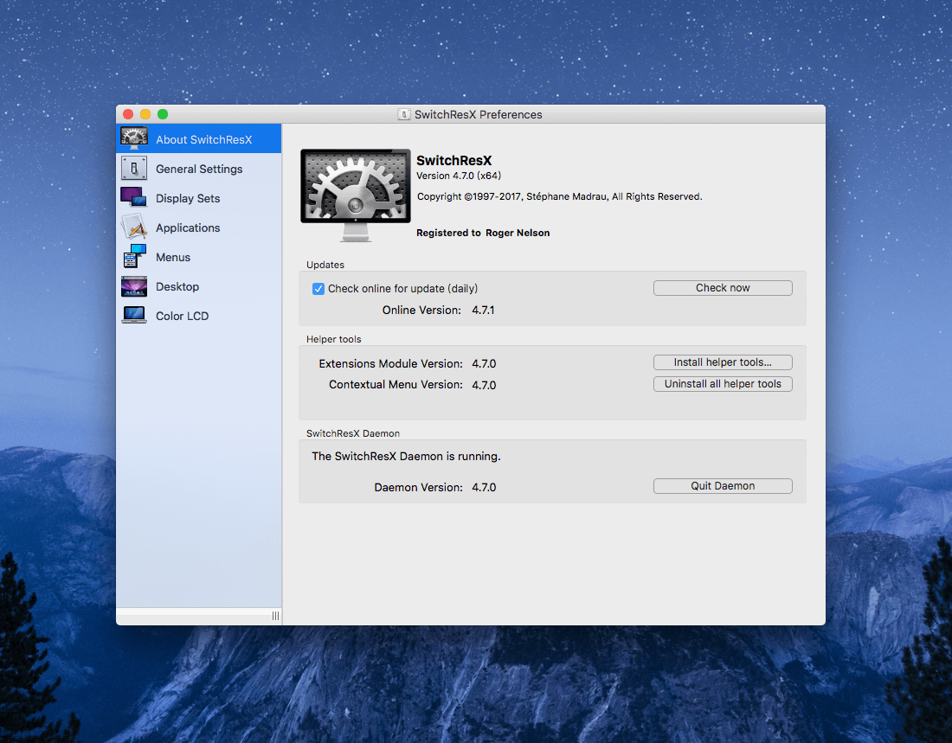Viewport: 952px width, 743px height.
Task: Open the Color LCD label
Action: tap(182, 317)
